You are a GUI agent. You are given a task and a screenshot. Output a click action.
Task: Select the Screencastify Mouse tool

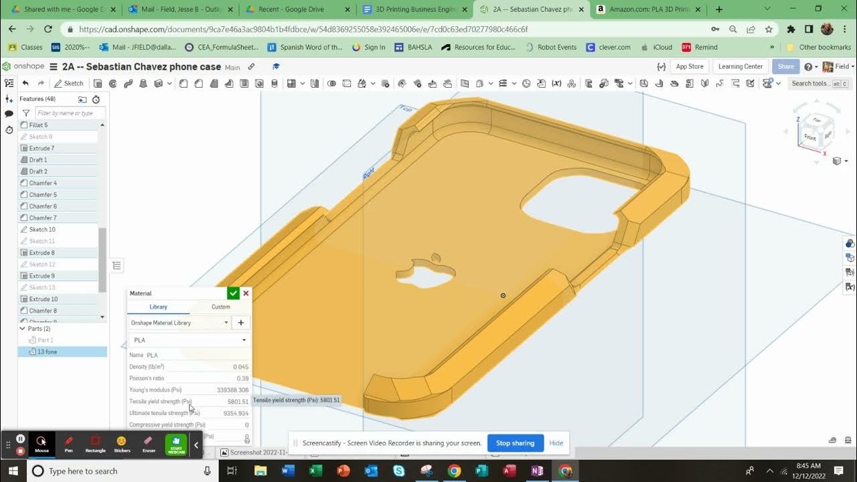pyautogui.click(x=42, y=445)
